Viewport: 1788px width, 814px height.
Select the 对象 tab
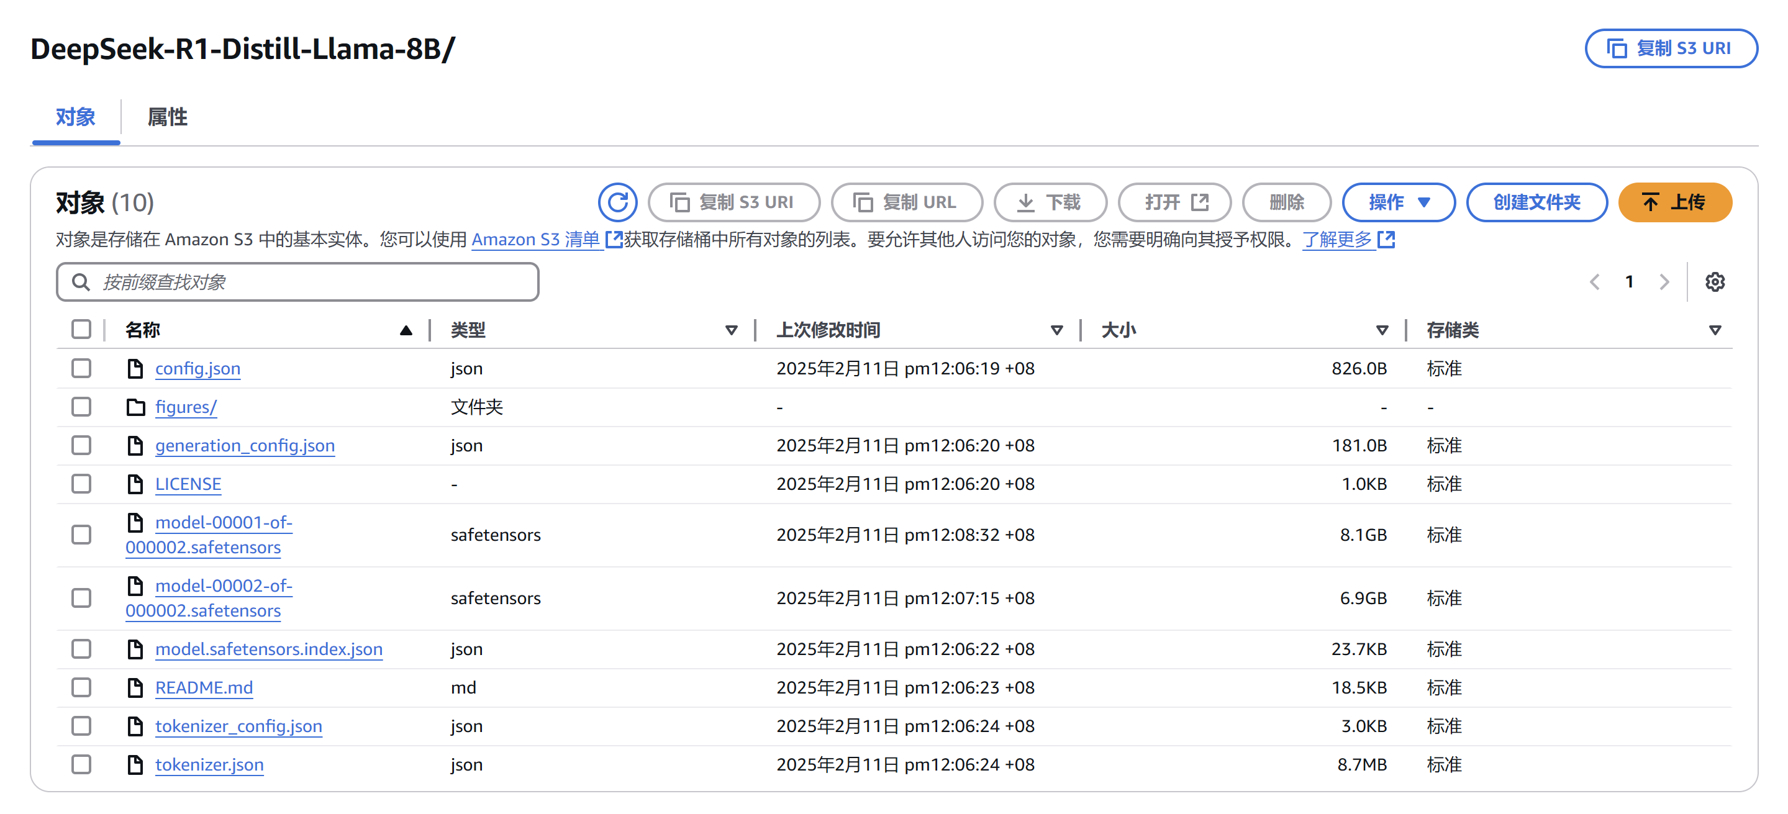[x=75, y=117]
